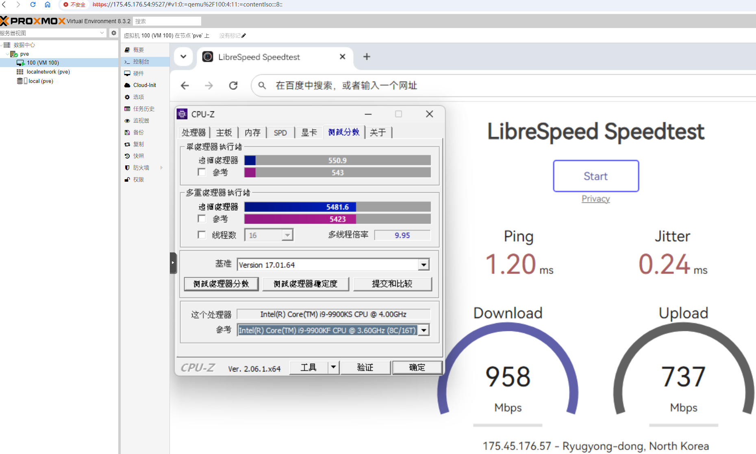Switch to the 内存 tab in CPU-Z
Image resolution: width=756 pixels, height=454 pixels.
click(252, 133)
